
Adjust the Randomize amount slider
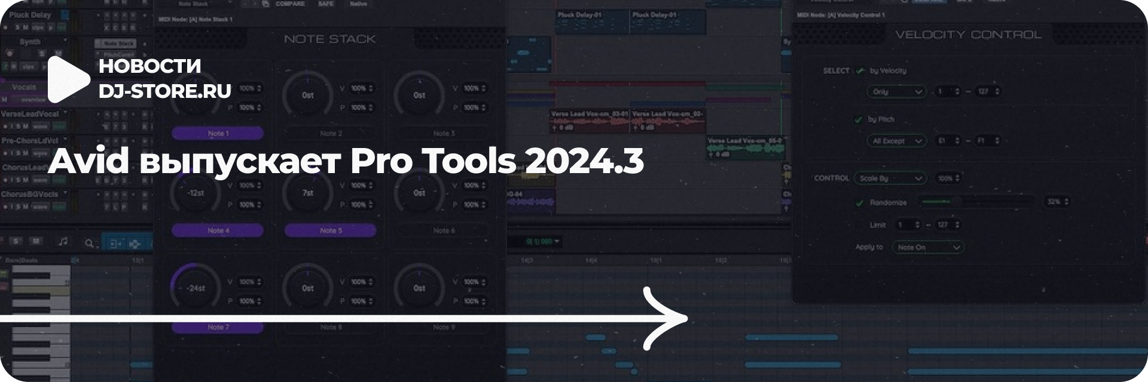pyautogui.click(x=978, y=202)
